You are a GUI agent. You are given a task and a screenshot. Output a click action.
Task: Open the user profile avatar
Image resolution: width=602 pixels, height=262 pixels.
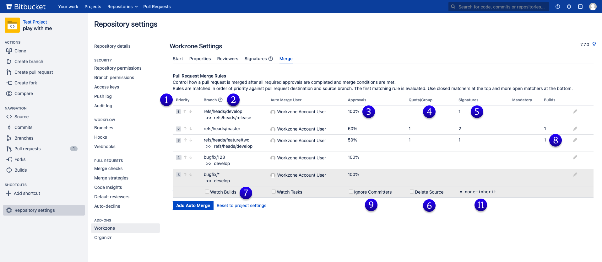[593, 7]
